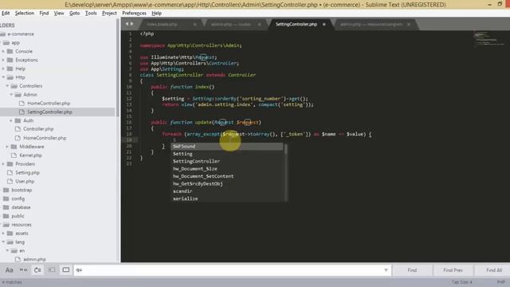Image resolution: width=510 pixels, height=287 pixels.
Task: Toggle highlight matches option
Action: pos(65,269)
